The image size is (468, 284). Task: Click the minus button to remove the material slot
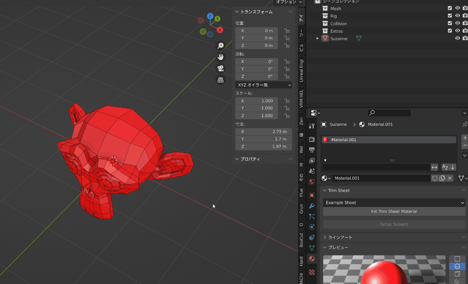point(464,145)
